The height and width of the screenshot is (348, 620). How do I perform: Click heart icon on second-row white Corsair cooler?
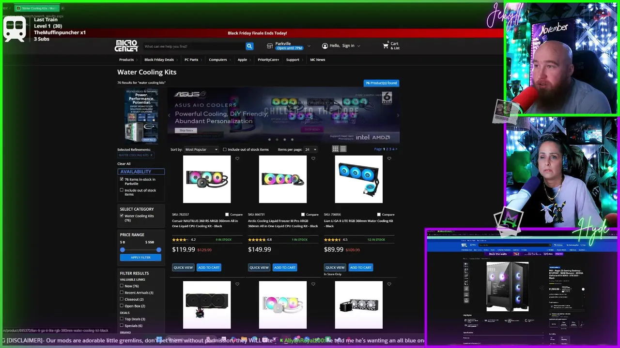point(313,284)
